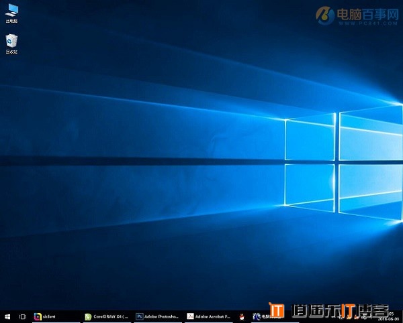Click the red penguin taskbar icon

[242, 317]
